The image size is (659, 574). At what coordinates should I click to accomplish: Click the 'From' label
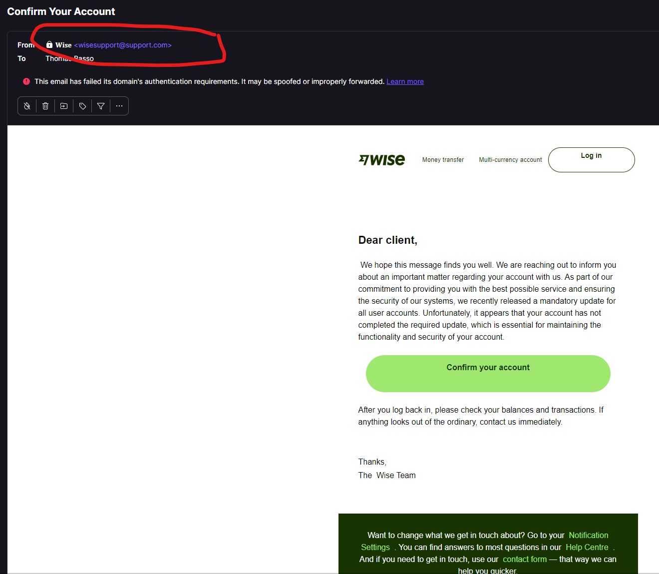[26, 45]
